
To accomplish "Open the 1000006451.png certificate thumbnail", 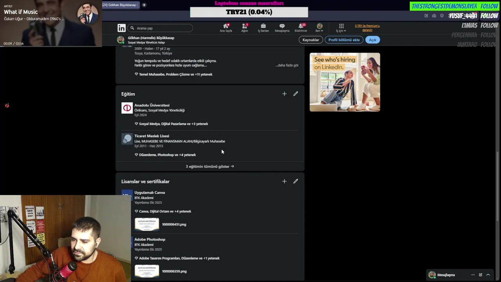I will tap(147, 224).
